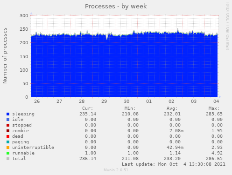Viewport: 232px width, 175px height.
Task: Click the 'Processes - by week' title
Action: (116, 7)
